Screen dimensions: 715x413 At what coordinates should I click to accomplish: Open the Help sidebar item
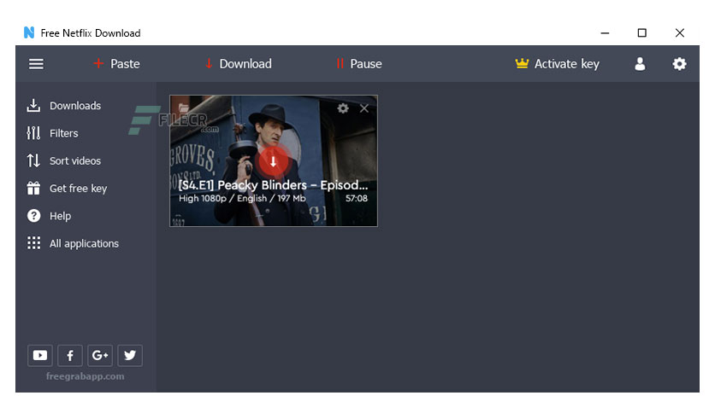[49, 216]
